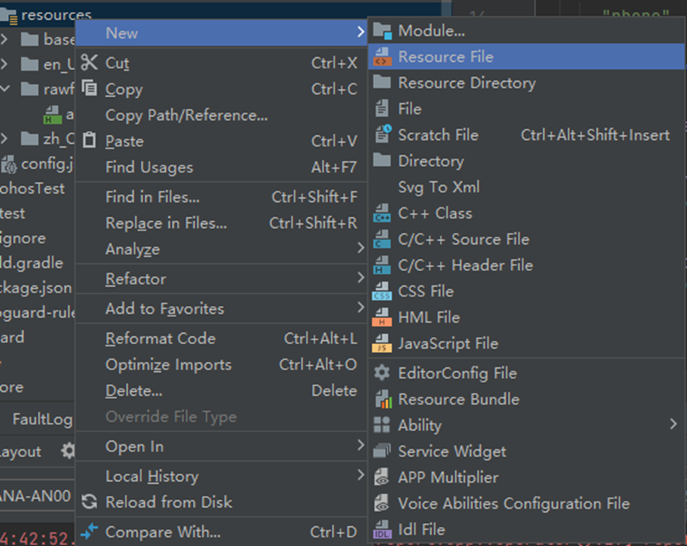
Task: Click the C/C++ Source File icon
Action: [x=382, y=239]
